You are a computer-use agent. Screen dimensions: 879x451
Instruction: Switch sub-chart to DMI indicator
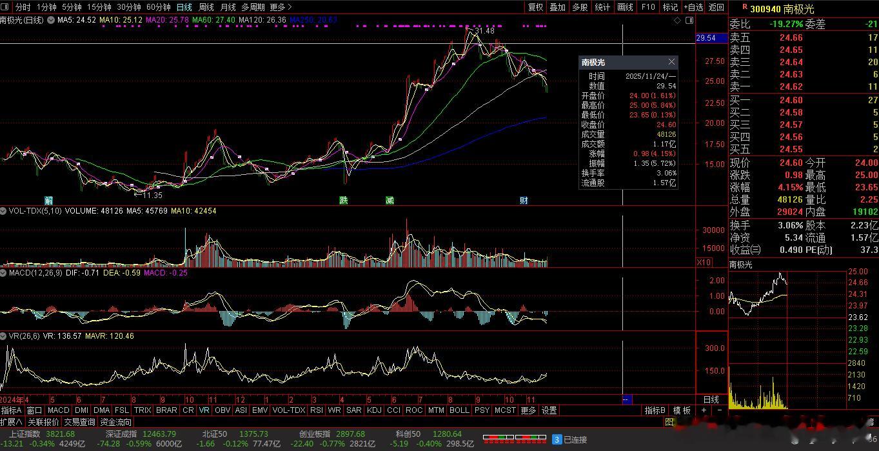[x=81, y=410]
